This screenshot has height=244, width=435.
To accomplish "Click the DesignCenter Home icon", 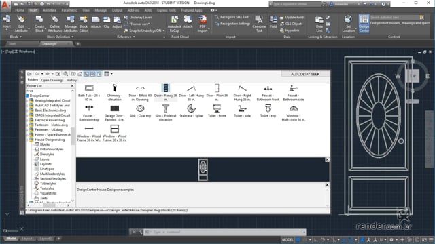I will coord(80,74).
